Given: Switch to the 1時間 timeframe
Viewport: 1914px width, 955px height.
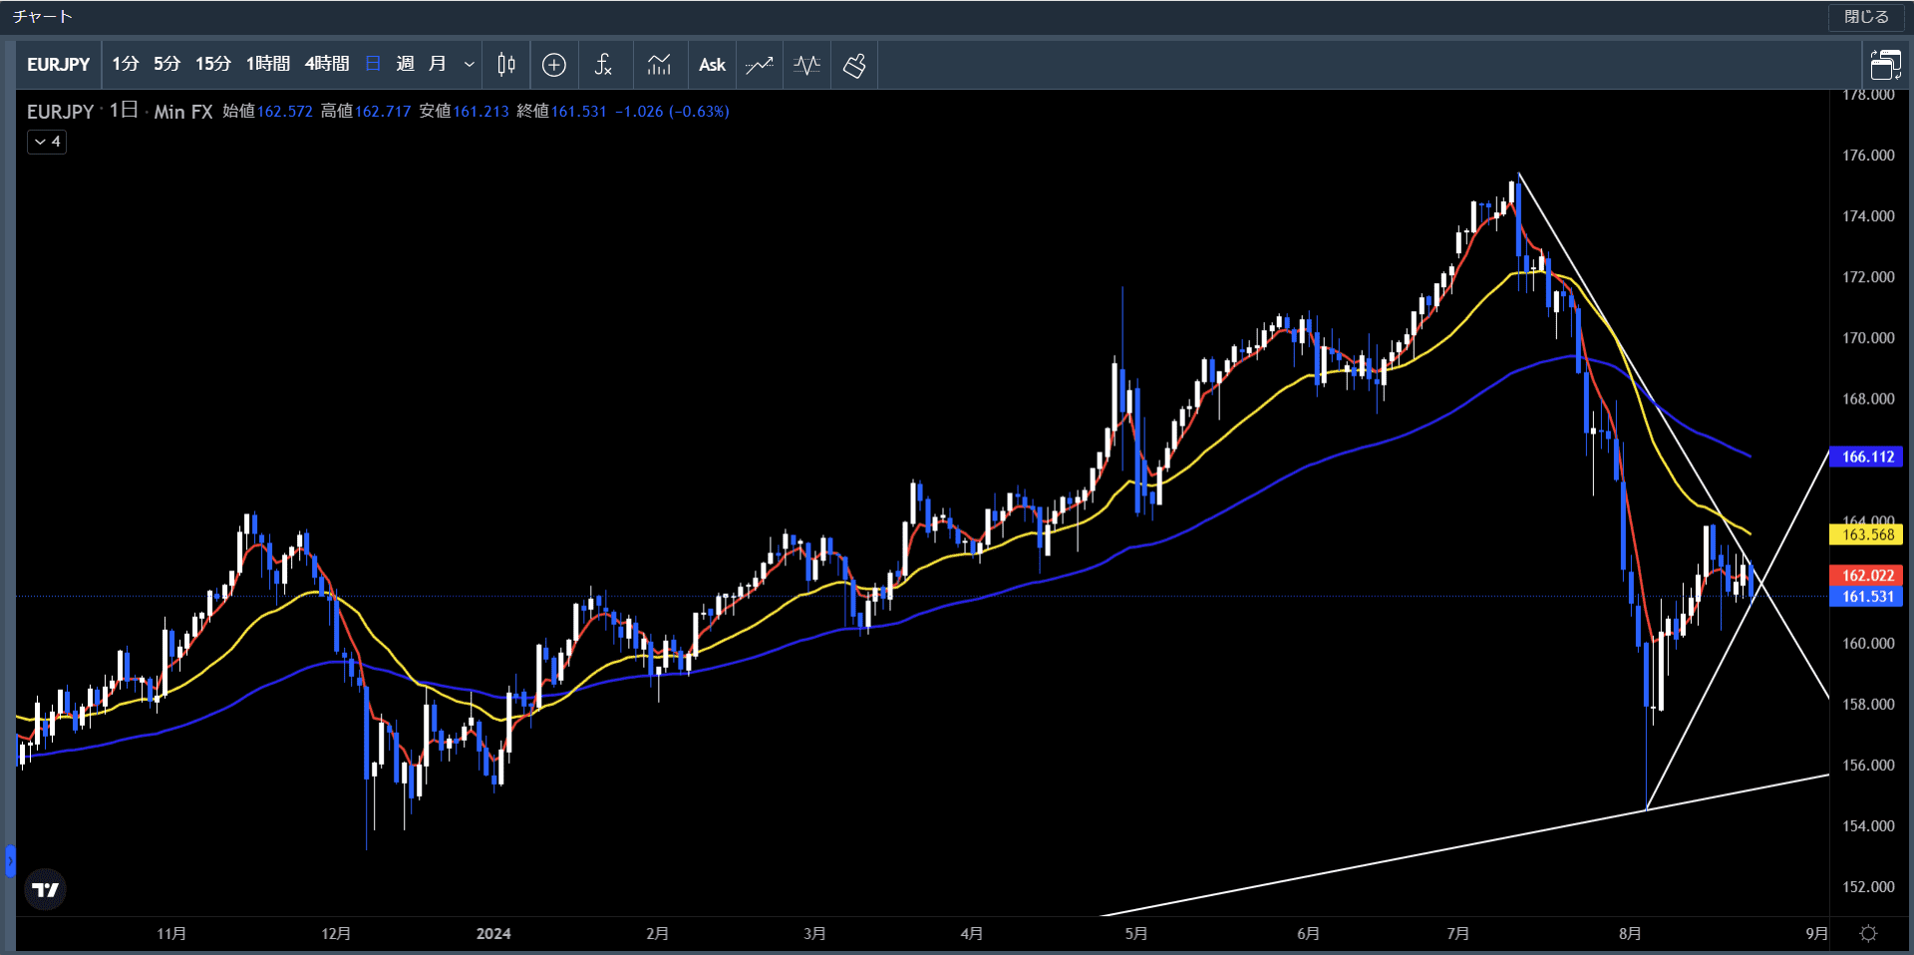Looking at the screenshot, I should pos(268,65).
